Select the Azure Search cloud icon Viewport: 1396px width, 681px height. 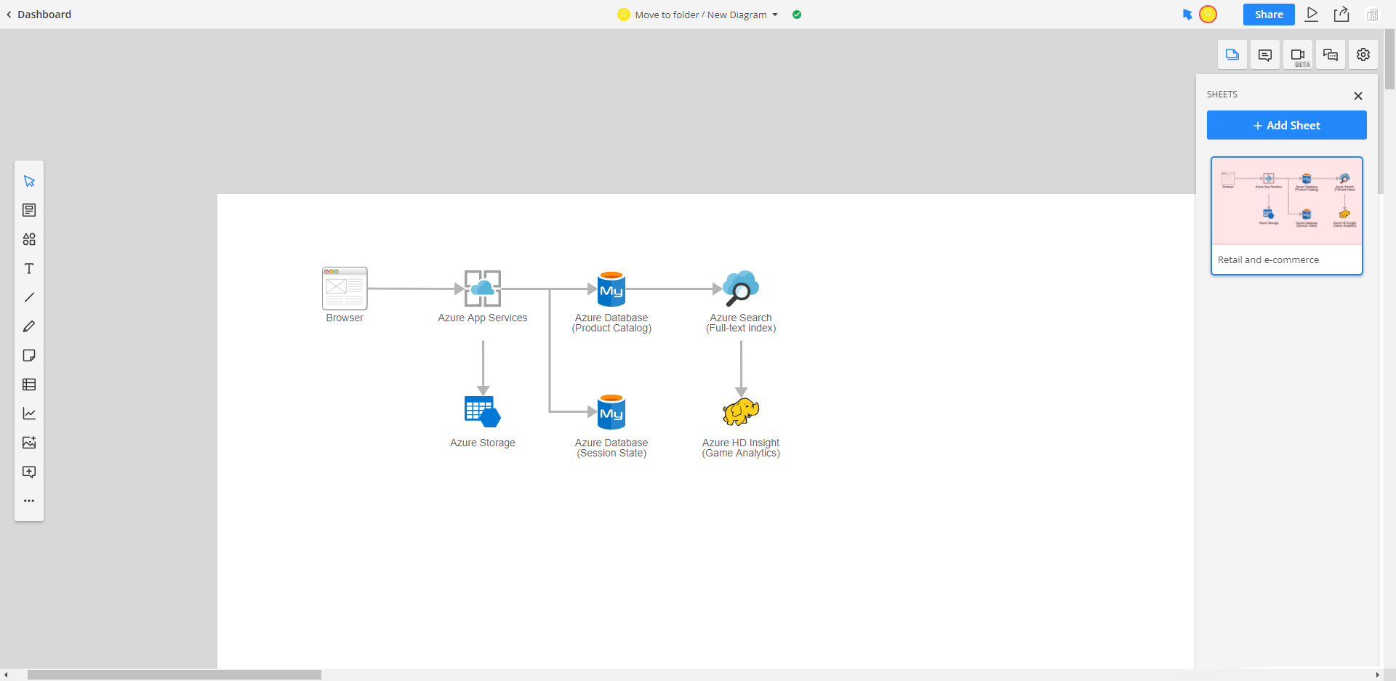[741, 289]
